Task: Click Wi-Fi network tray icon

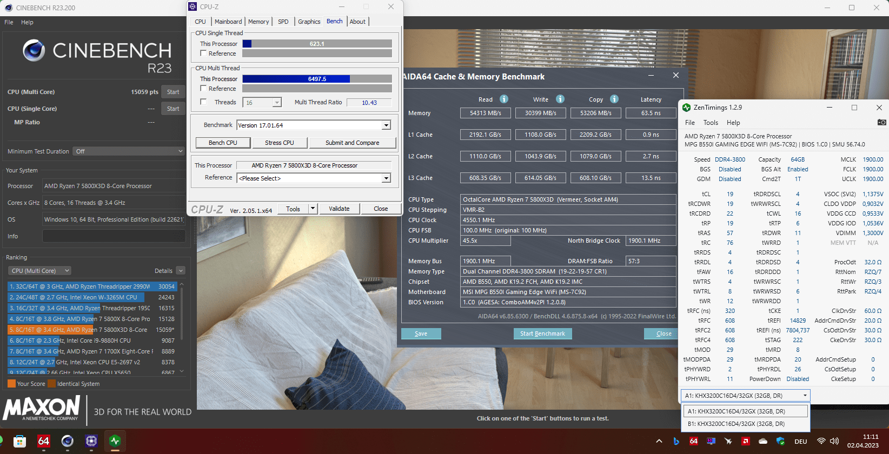Action: pyautogui.click(x=821, y=441)
